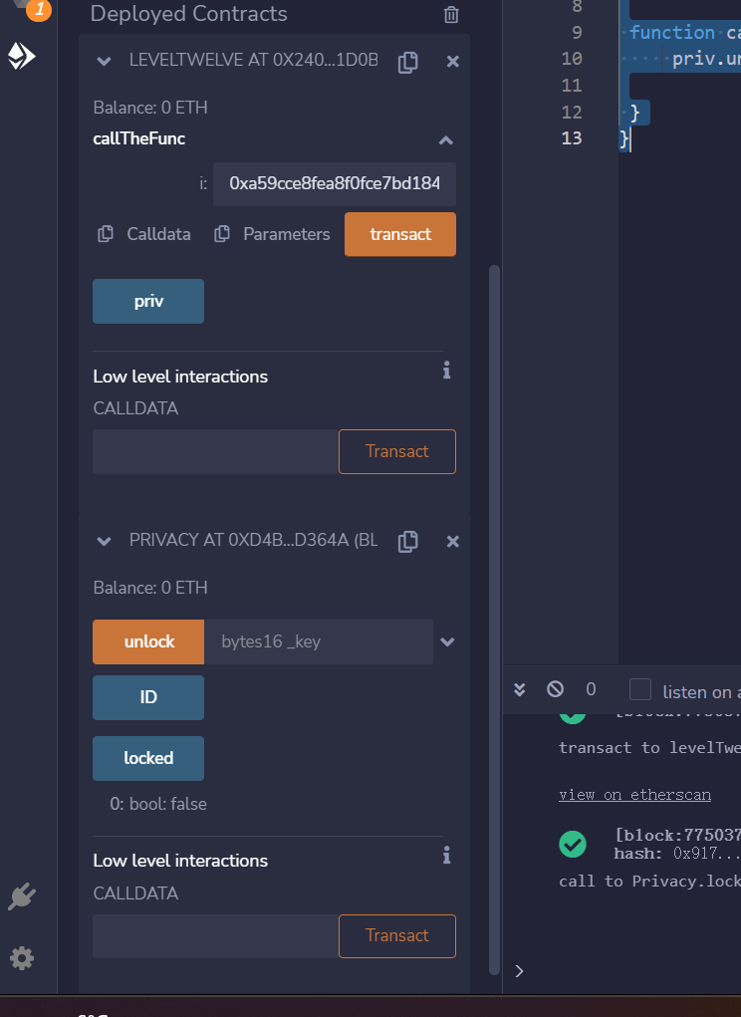This screenshot has width=741, height=1017.
Task: Remove the PRIVACY contract with its X
Action: pos(452,541)
